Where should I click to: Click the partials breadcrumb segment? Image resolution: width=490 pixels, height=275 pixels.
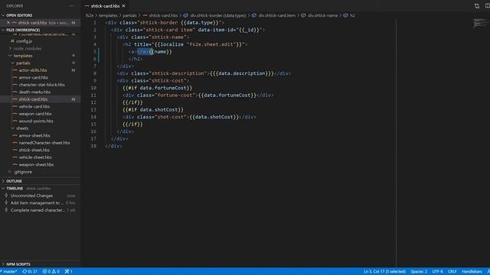(x=129, y=15)
